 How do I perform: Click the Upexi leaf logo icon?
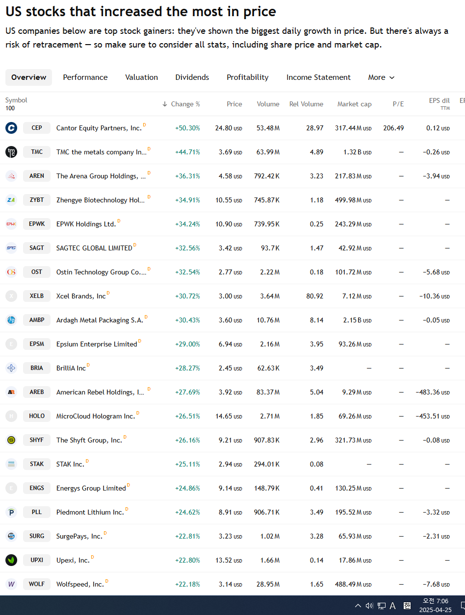[11, 560]
